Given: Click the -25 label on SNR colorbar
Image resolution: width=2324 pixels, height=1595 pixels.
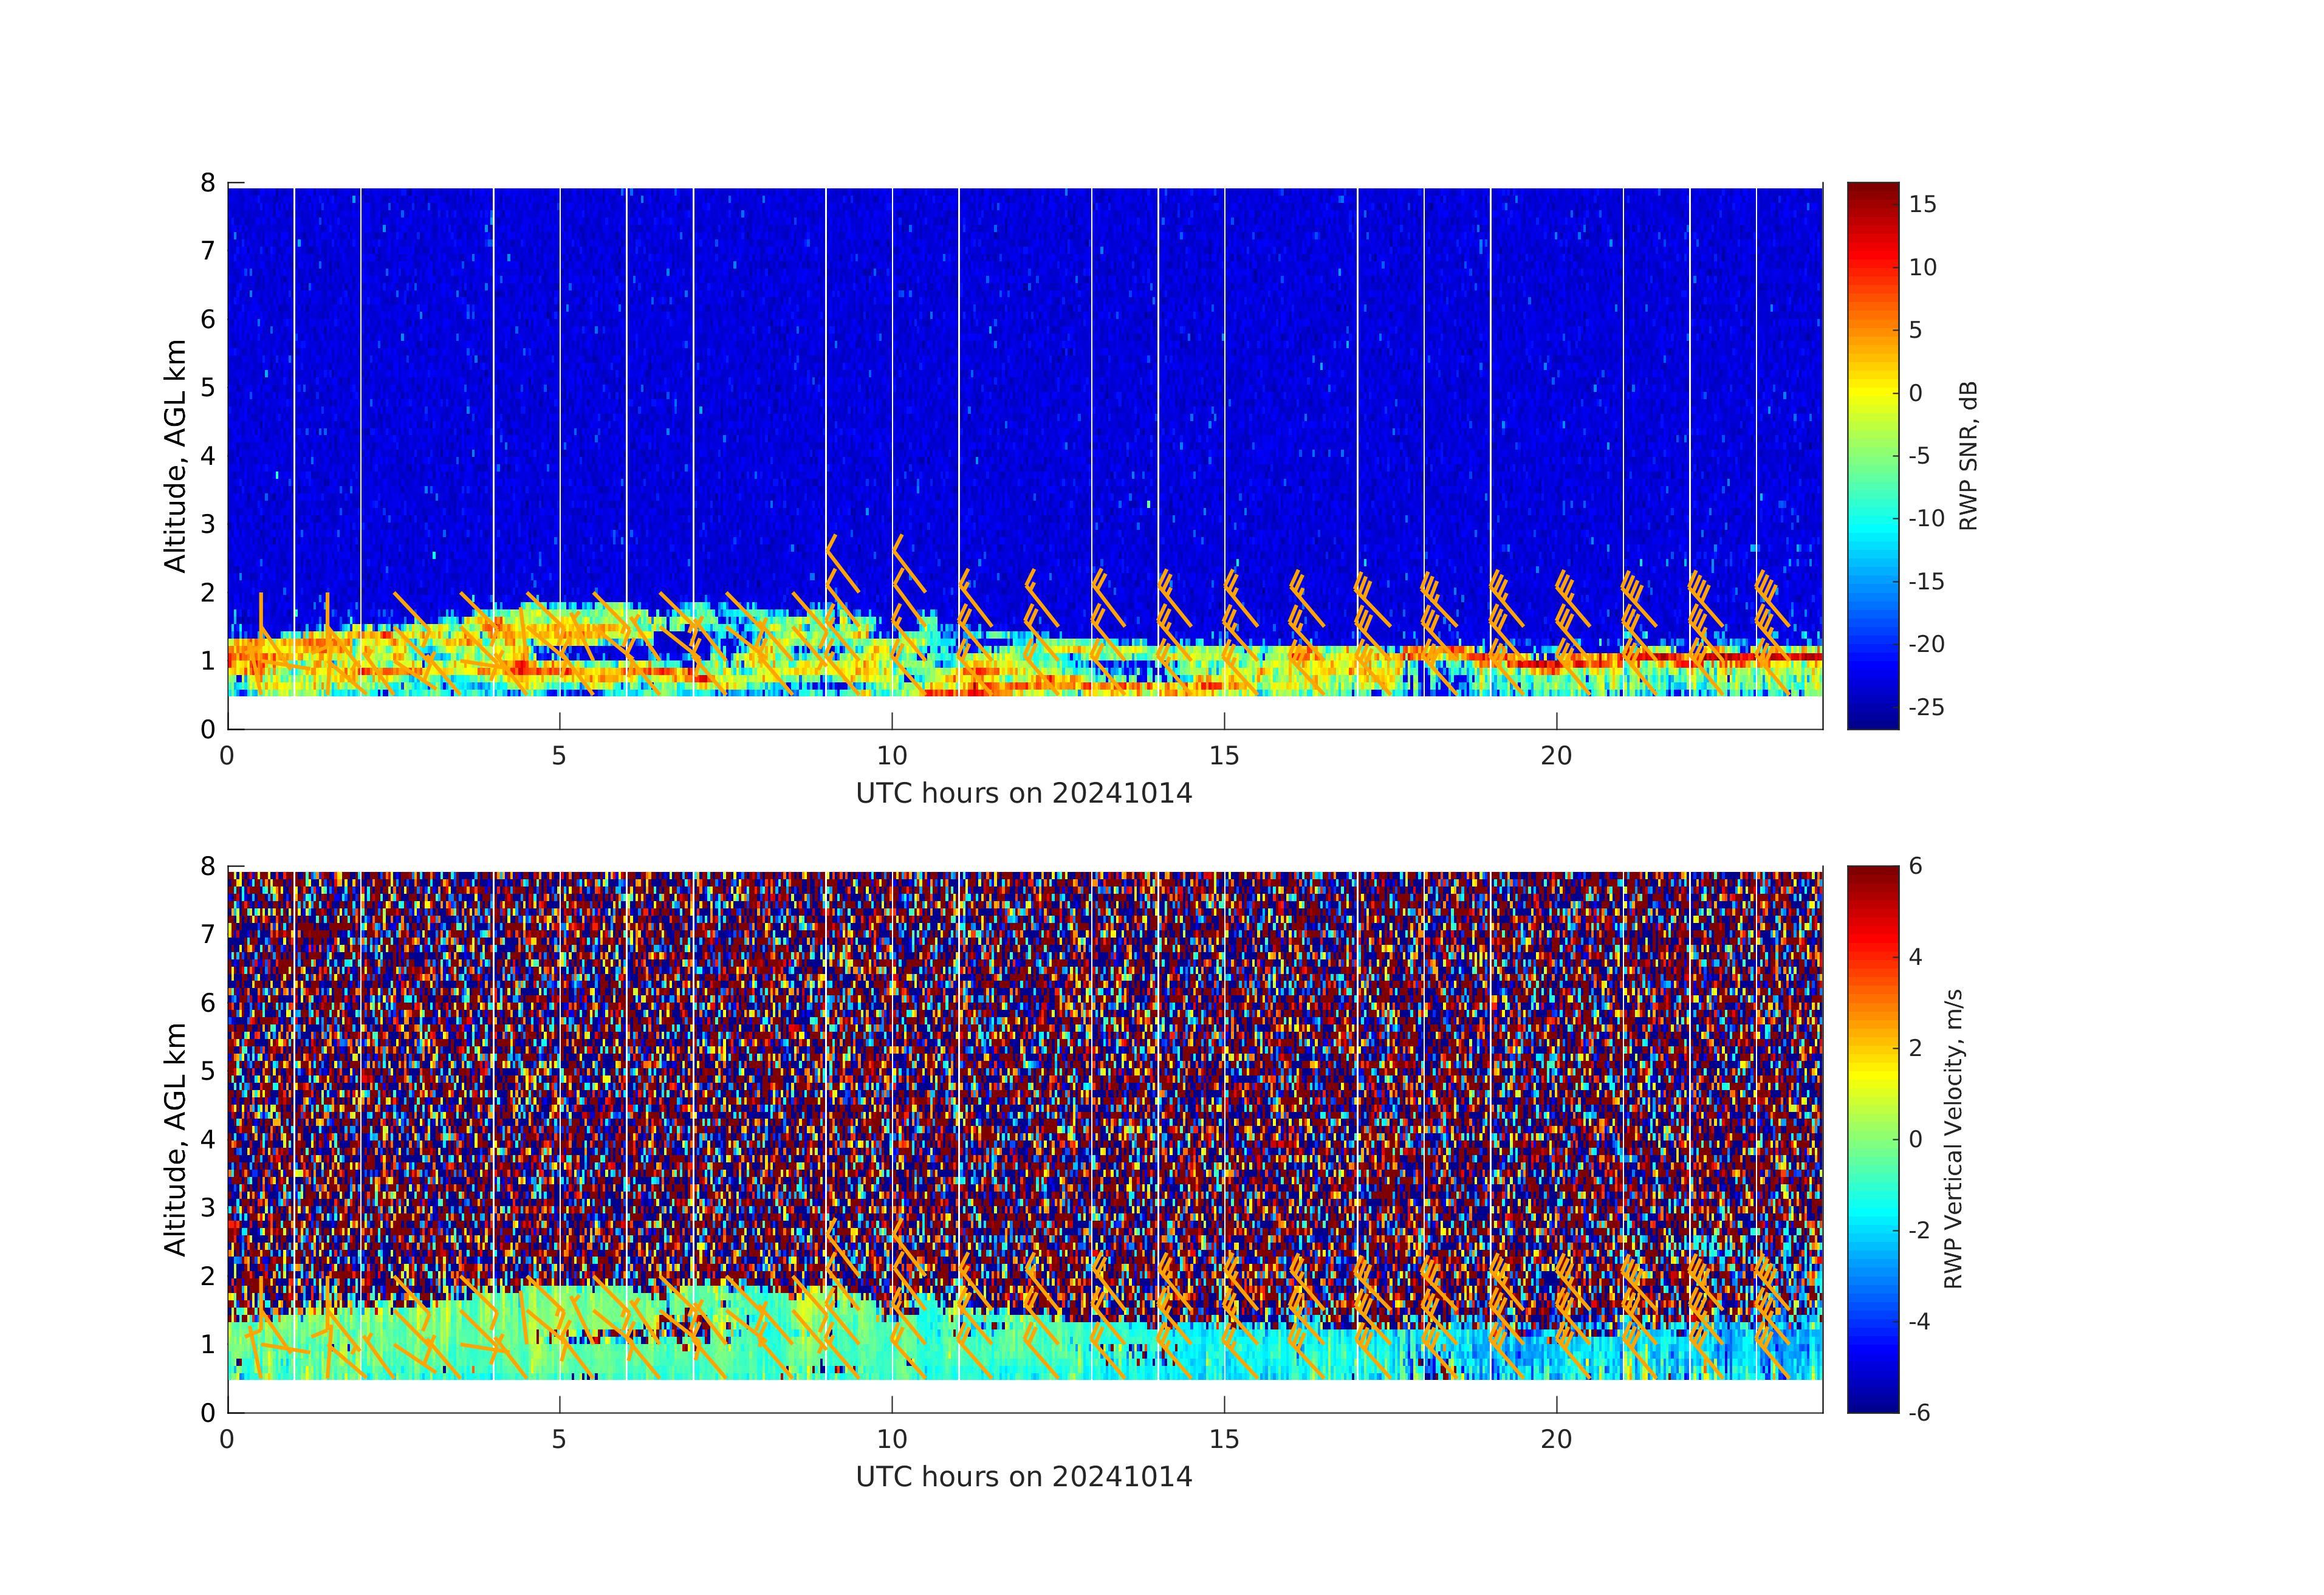Looking at the screenshot, I should click(1926, 707).
